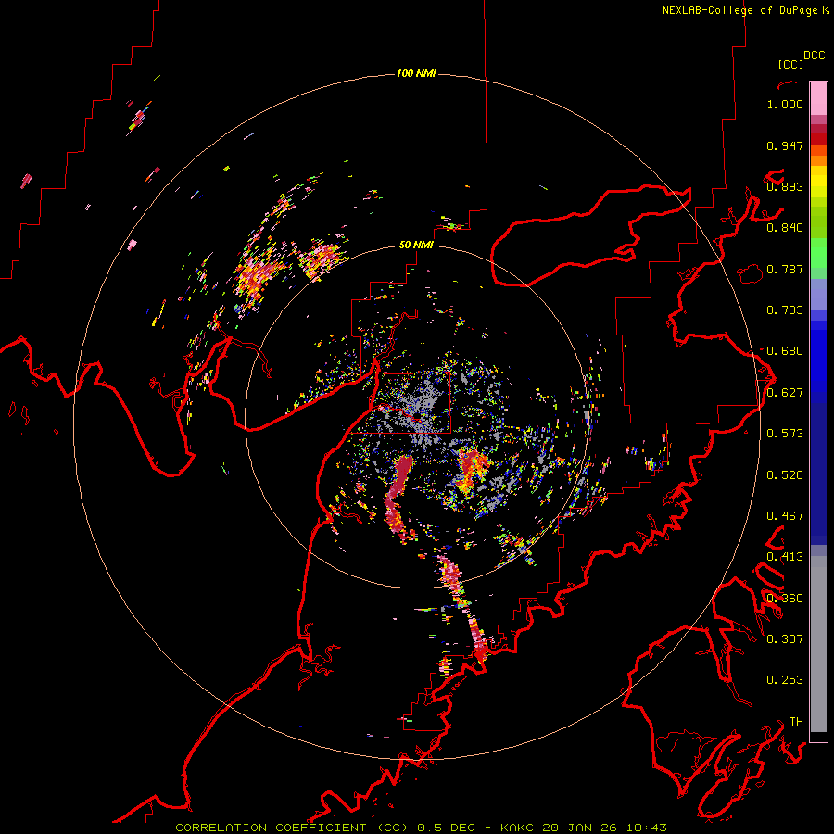Click the 0.627 legend value
The image size is (834, 834).
pyautogui.click(x=785, y=393)
